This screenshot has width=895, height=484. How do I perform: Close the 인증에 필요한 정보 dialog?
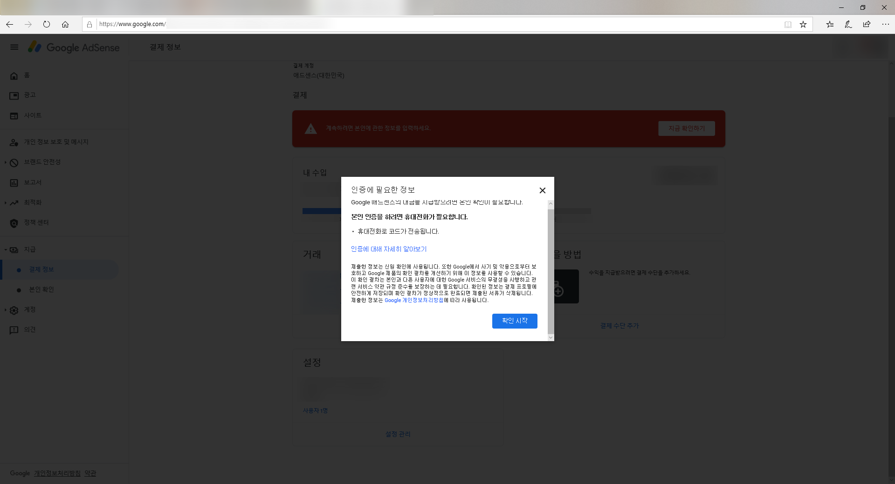click(x=542, y=190)
